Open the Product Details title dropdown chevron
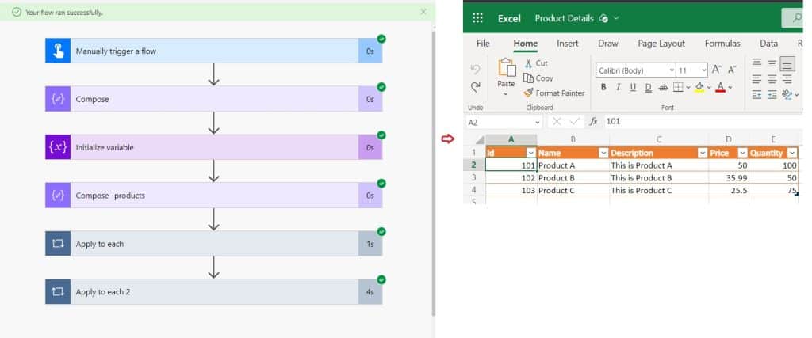The width and height of the screenshot is (812, 338). tap(616, 18)
